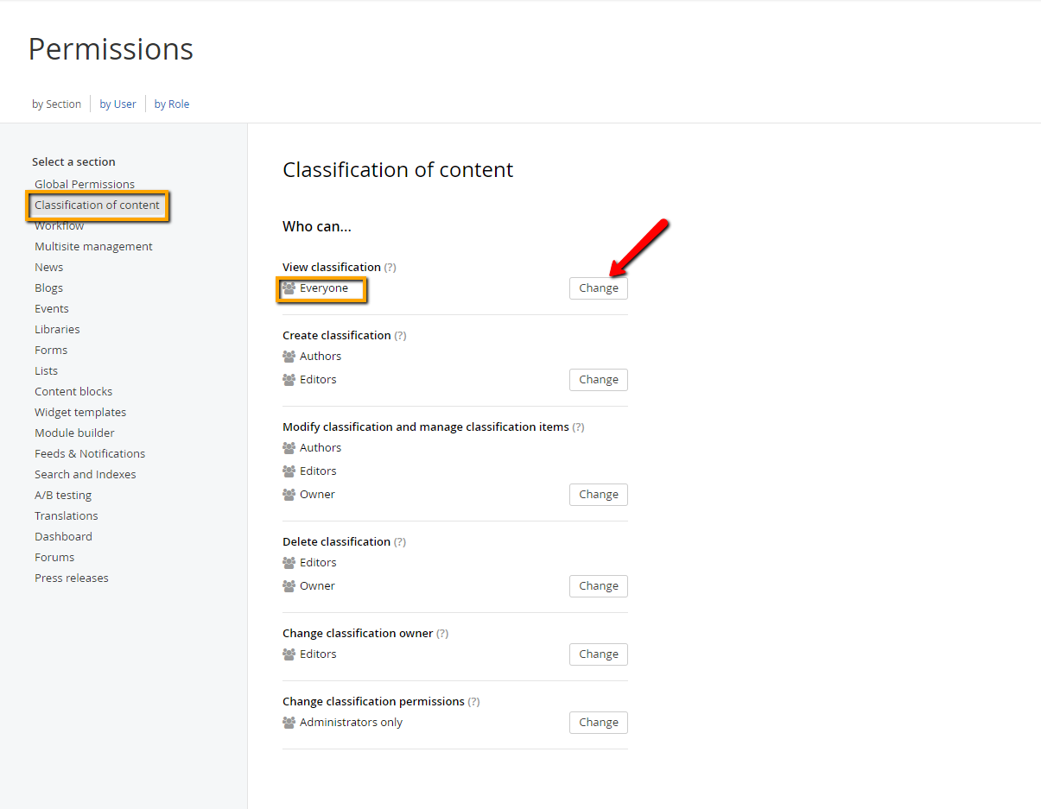Open Forums section
Viewport: 1041px width, 809px height.
tap(54, 558)
